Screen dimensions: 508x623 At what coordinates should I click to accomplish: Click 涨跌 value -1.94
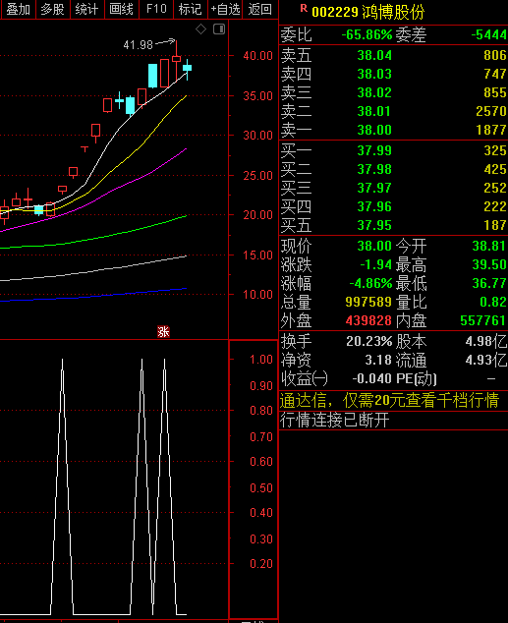[375, 264]
